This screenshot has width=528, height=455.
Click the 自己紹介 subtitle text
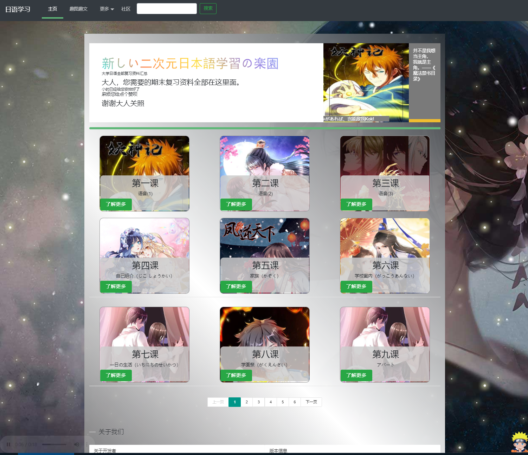(x=144, y=276)
